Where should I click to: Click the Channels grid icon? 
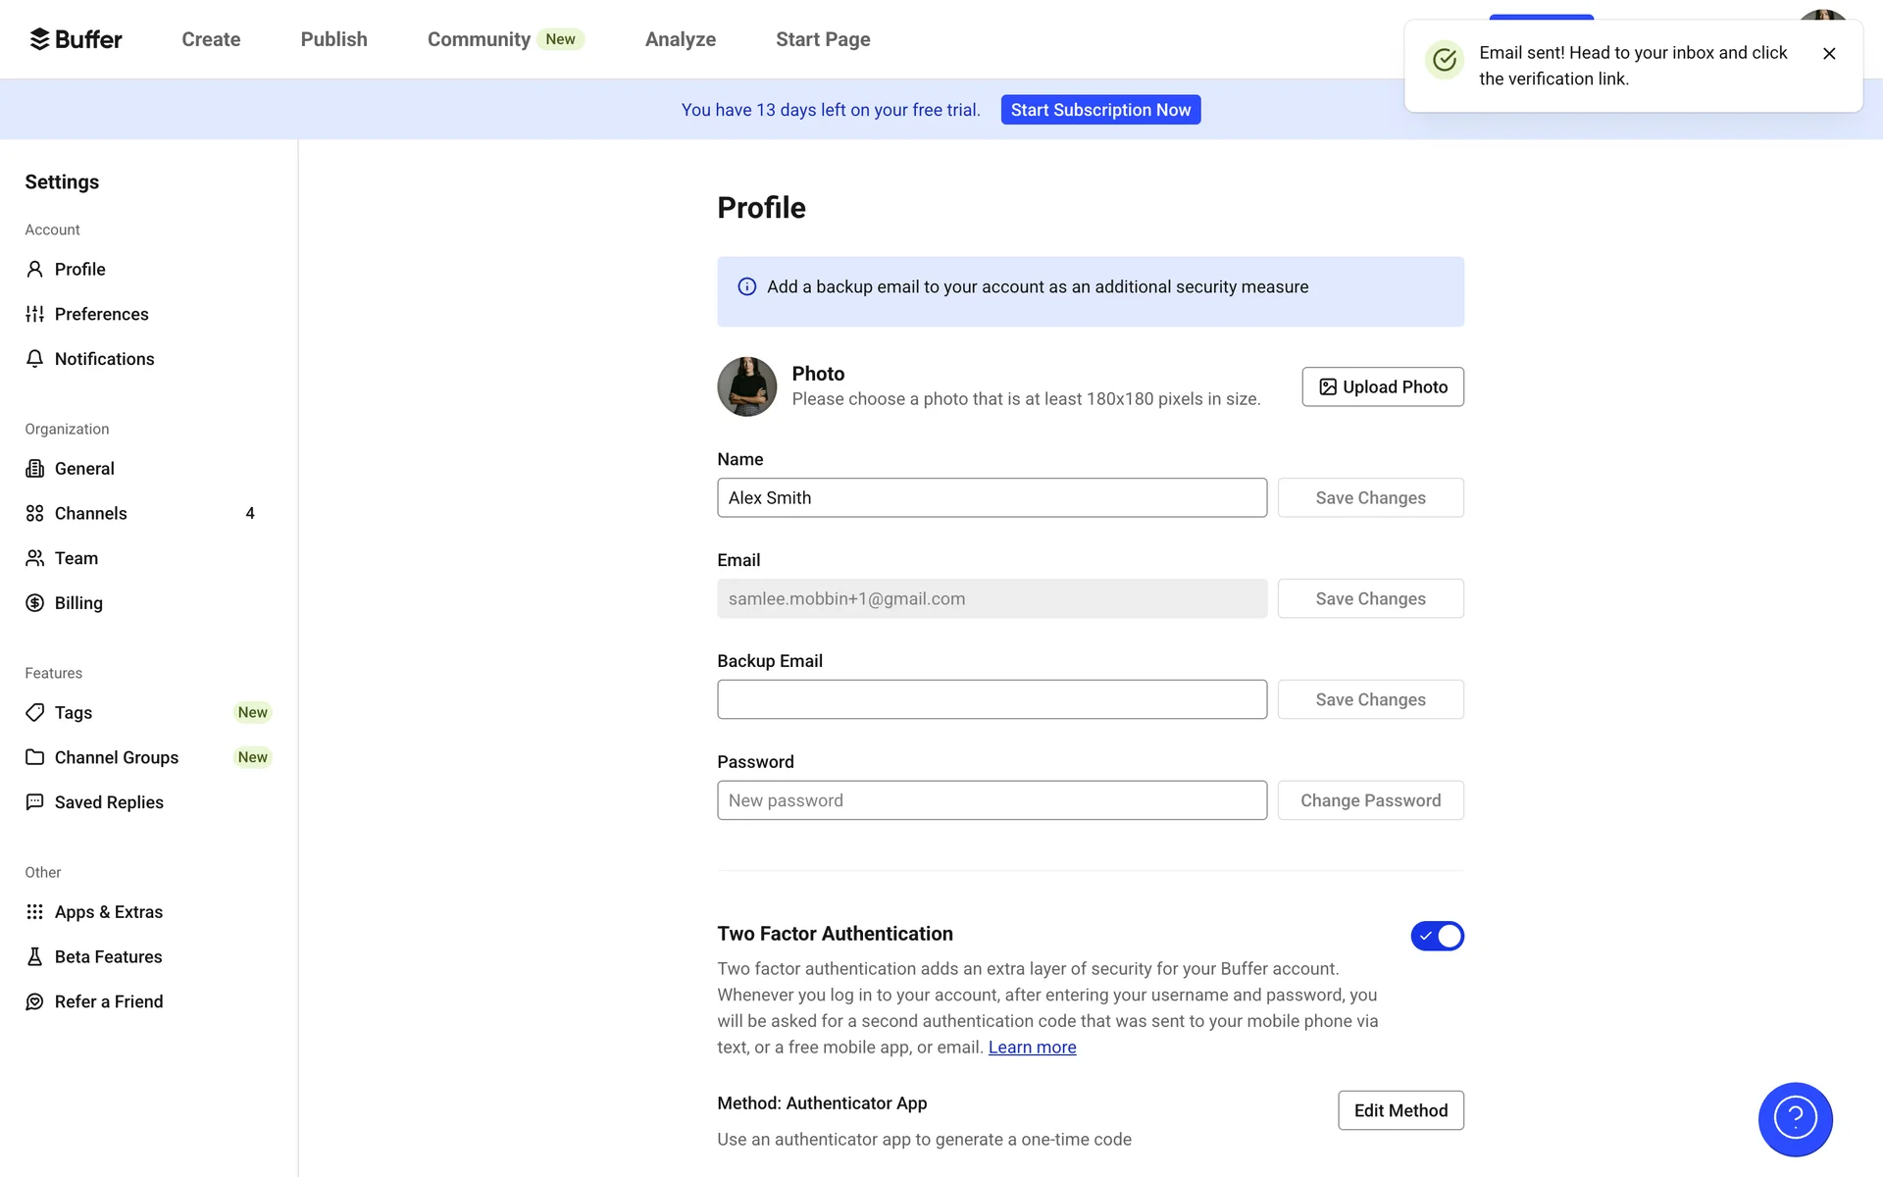pos(35,513)
